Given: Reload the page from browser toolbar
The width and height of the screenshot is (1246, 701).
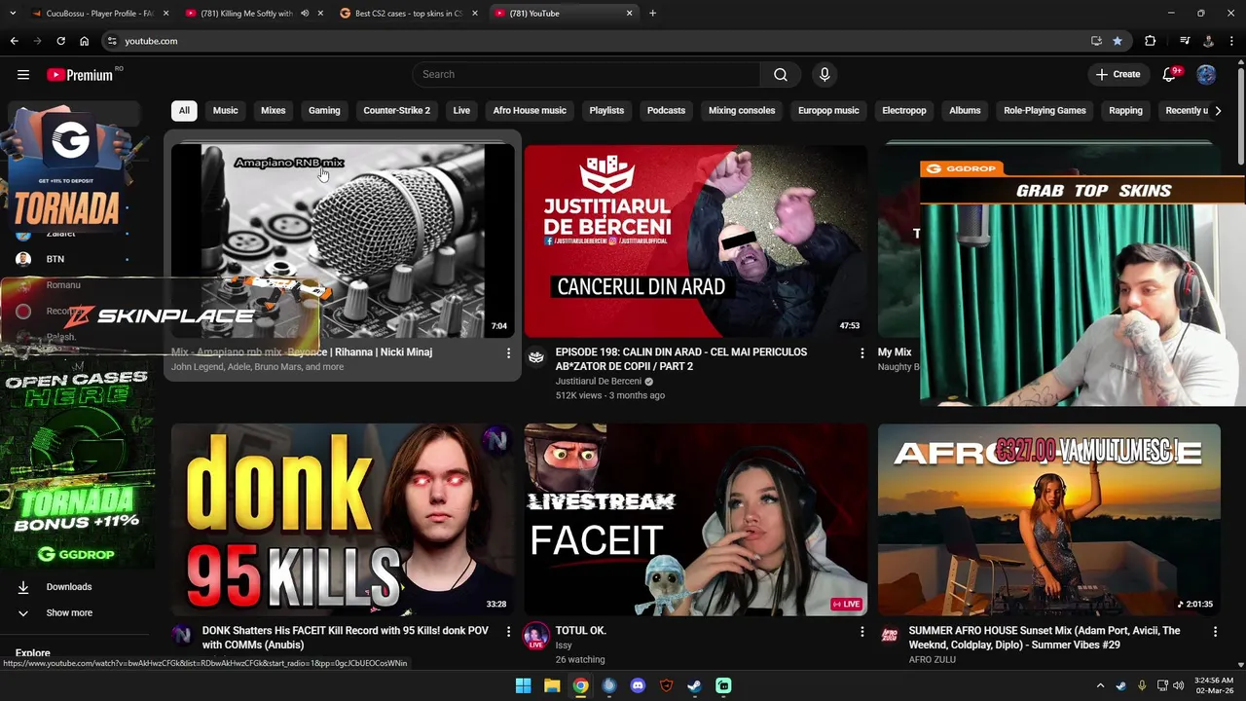Looking at the screenshot, I should [60, 41].
